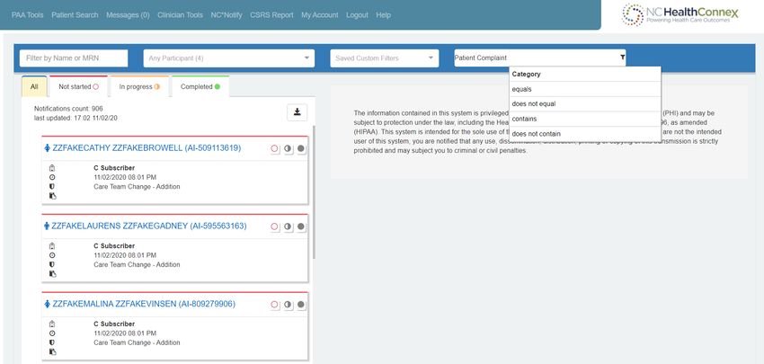The image size is (764, 364).
Task: Choose the 'does not contain' filter operator
Action: tap(585, 134)
